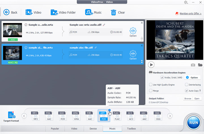Rename Sample aac m4a audio.aiff with pencil
The height and width of the screenshot is (134, 204).
coord(104,25)
